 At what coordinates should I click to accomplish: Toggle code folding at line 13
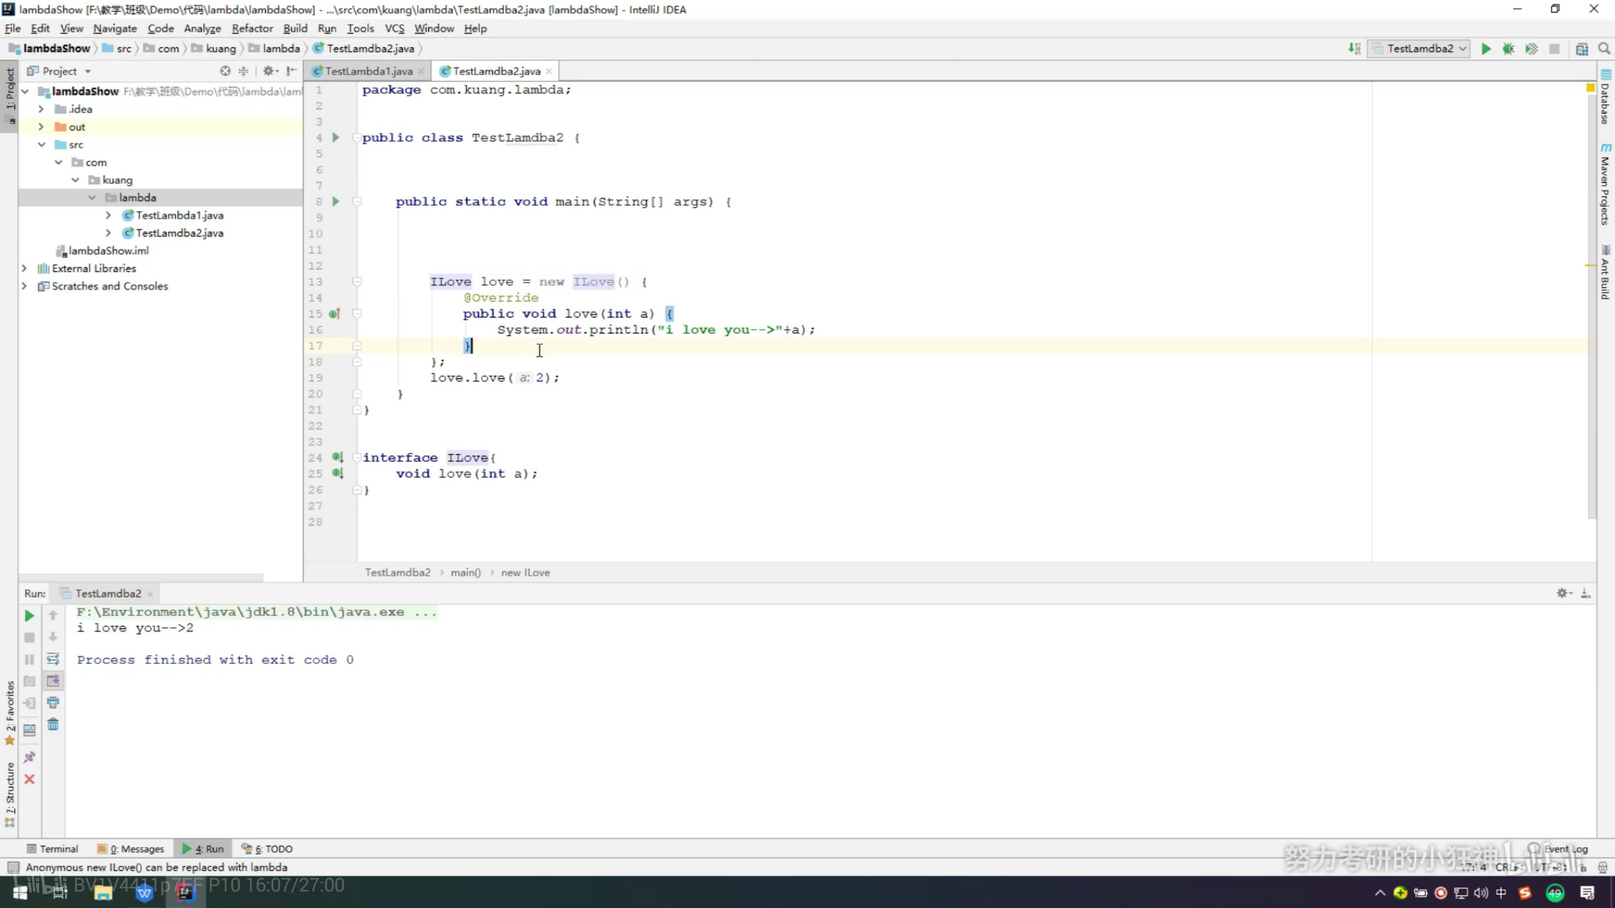pos(357,281)
